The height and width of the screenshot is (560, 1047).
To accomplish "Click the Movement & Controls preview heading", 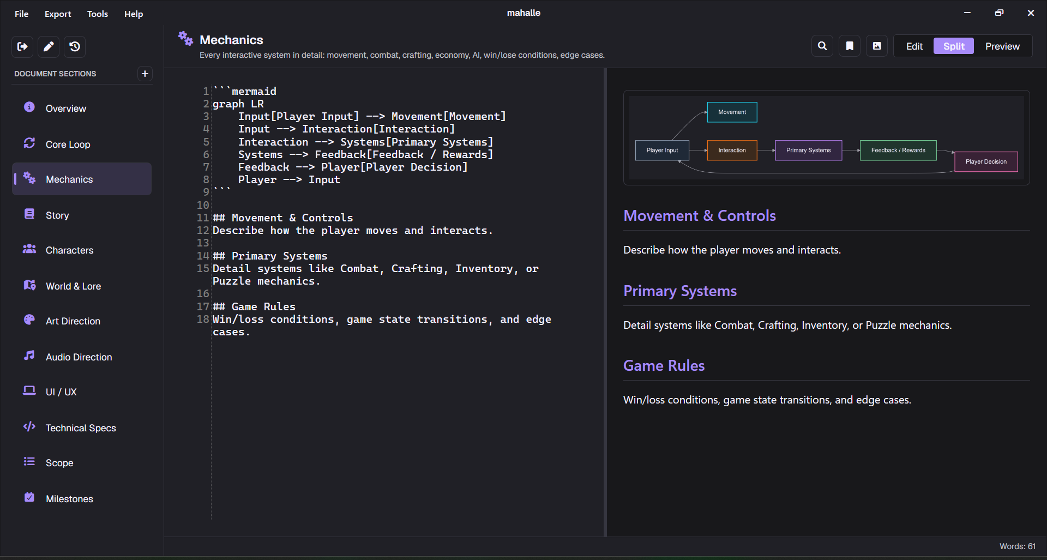I will 700,216.
